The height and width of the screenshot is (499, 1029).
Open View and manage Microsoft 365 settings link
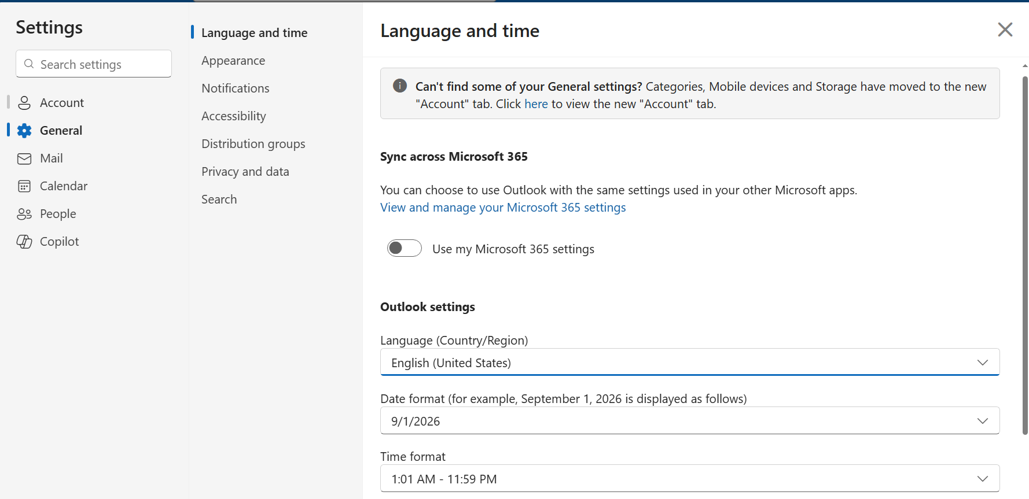coord(503,208)
